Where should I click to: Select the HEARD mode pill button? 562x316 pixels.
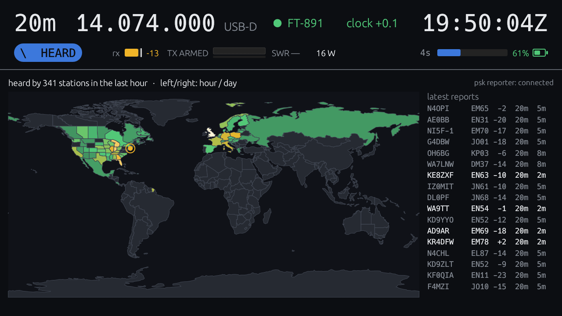pyautogui.click(x=48, y=53)
